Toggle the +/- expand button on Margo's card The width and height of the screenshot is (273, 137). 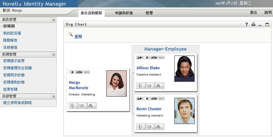tap(86, 72)
